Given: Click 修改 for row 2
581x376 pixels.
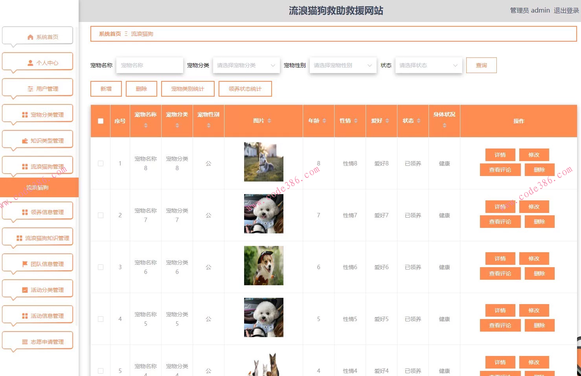Looking at the screenshot, I should (534, 207).
